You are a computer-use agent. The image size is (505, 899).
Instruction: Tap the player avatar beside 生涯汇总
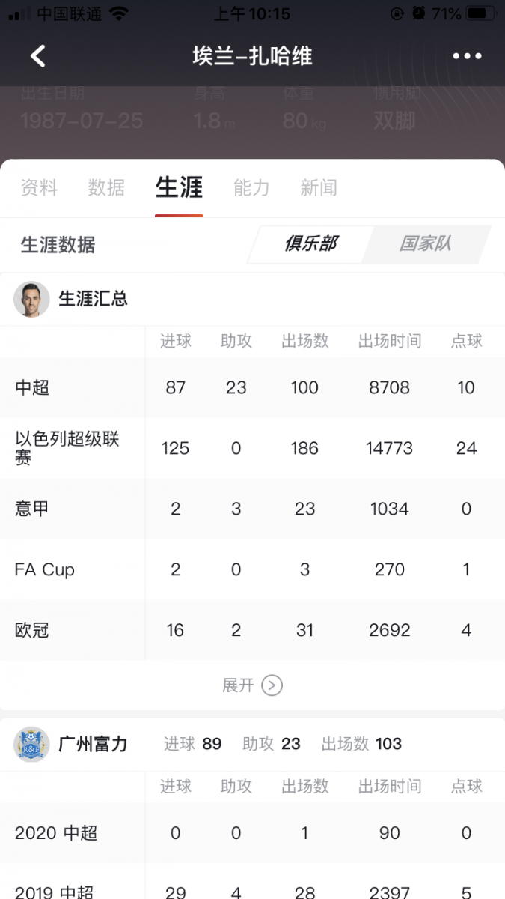click(31, 299)
